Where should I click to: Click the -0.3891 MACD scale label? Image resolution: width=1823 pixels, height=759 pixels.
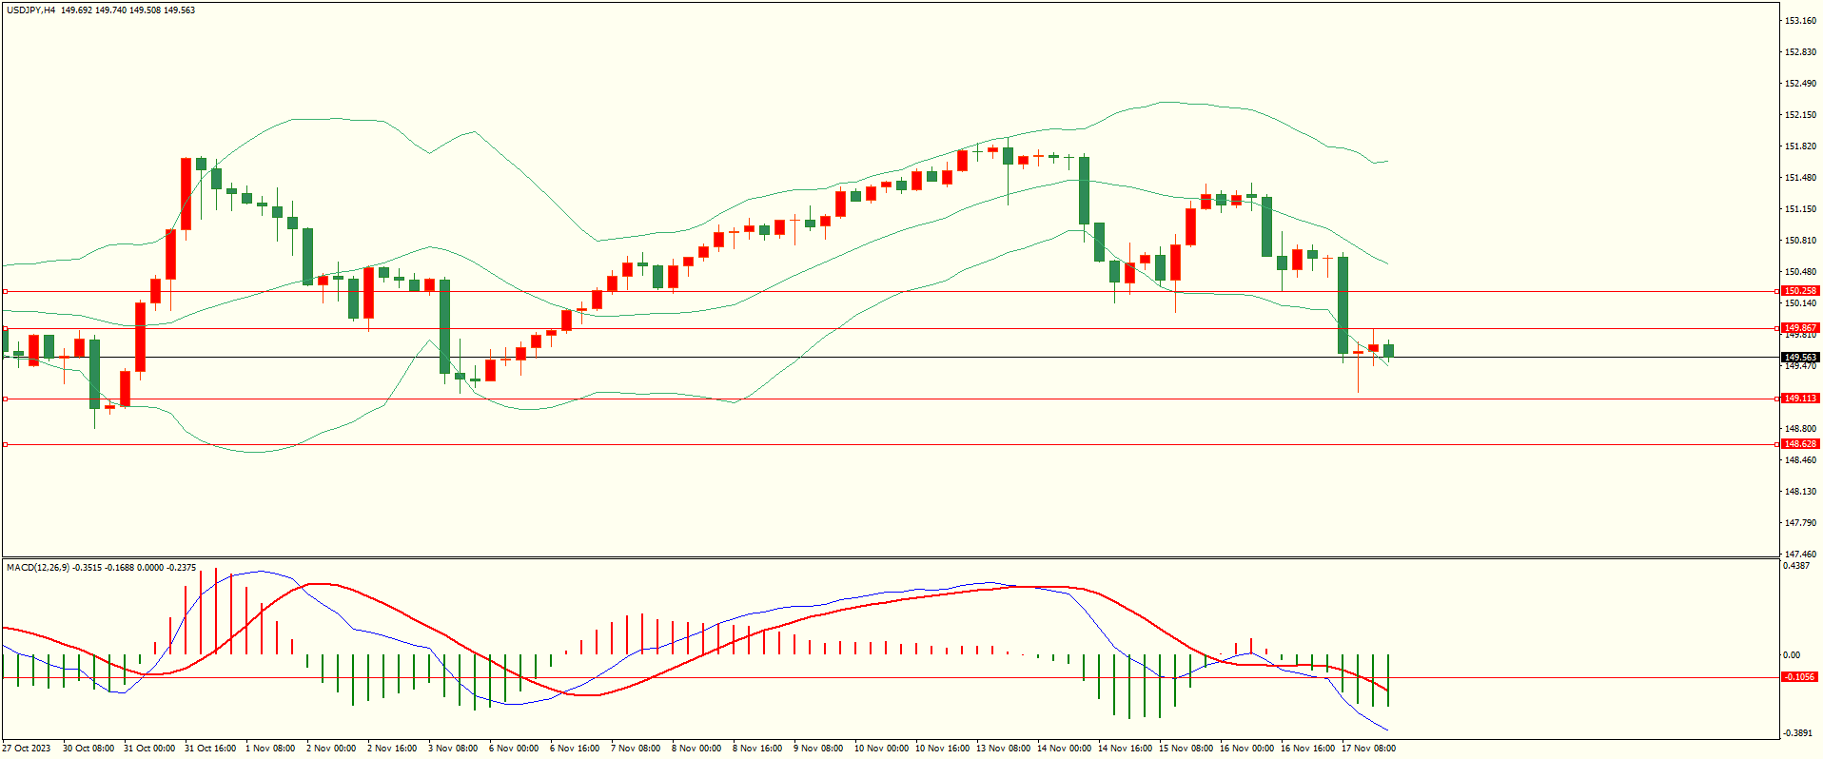click(x=1797, y=733)
